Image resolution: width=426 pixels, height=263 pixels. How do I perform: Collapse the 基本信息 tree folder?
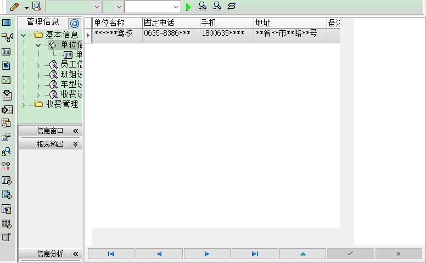[24, 35]
